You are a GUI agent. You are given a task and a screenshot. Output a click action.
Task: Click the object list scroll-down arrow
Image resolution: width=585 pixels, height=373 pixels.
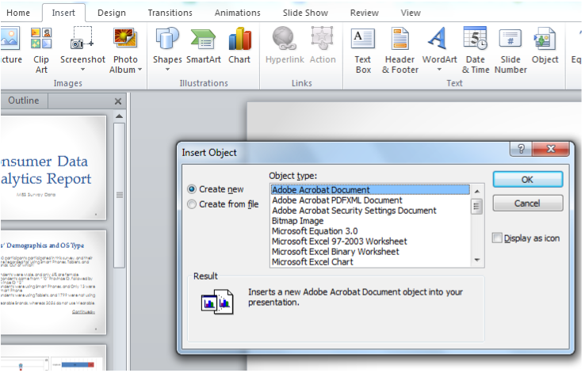(477, 260)
